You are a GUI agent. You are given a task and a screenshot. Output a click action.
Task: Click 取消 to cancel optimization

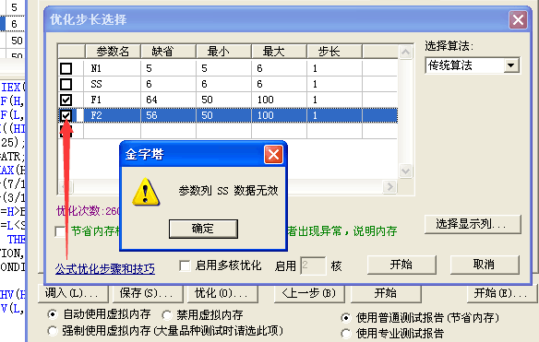(x=485, y=265)
